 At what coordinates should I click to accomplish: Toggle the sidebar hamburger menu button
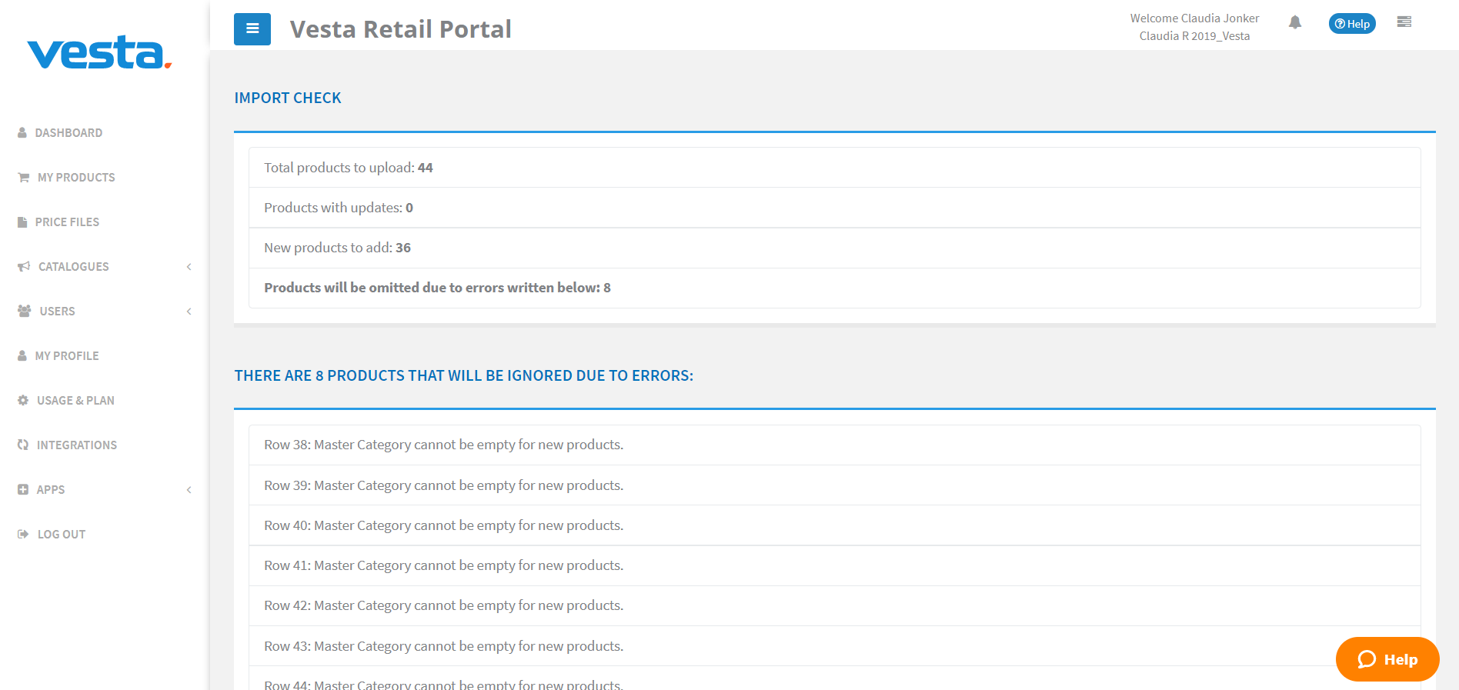coord(252,29)
